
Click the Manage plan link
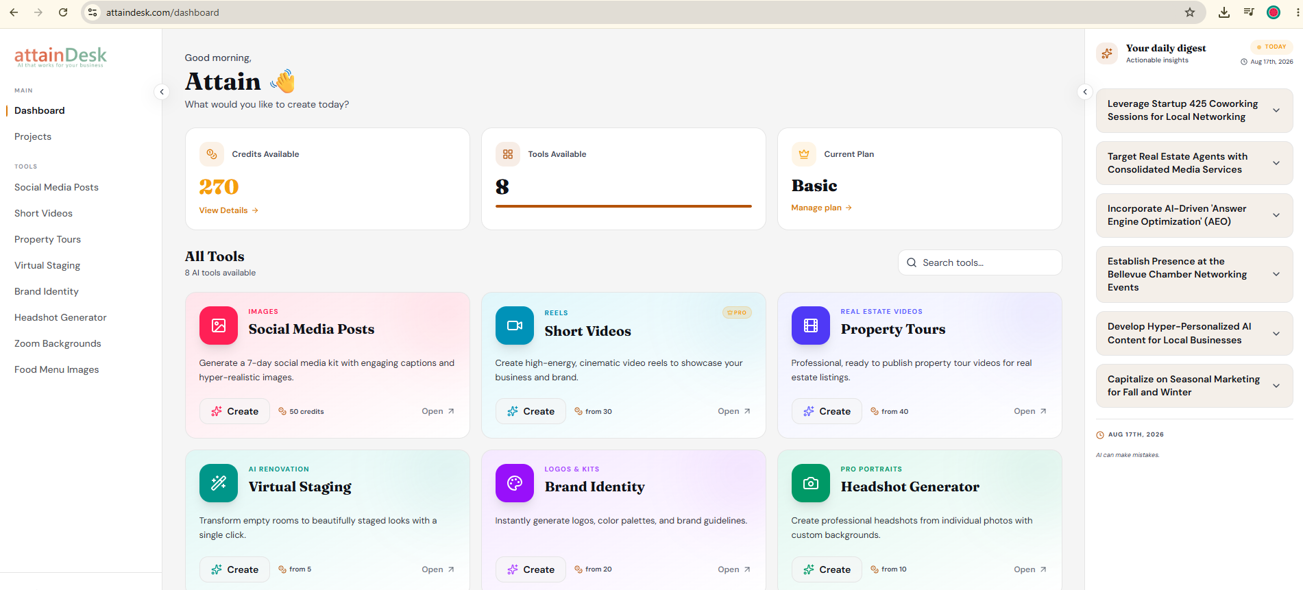coord(821,208)
